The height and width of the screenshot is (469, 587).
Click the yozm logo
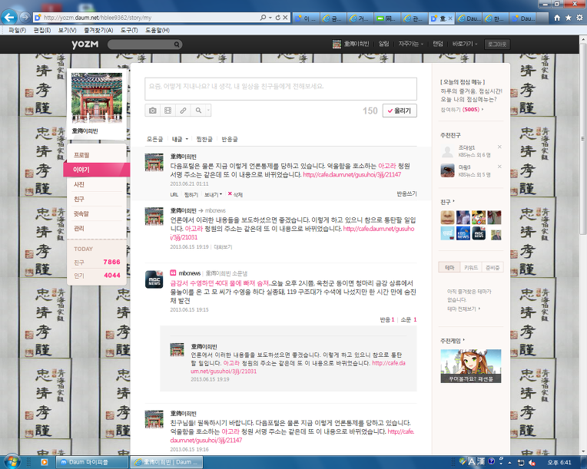pyautogui.click(x=85, y=44)
